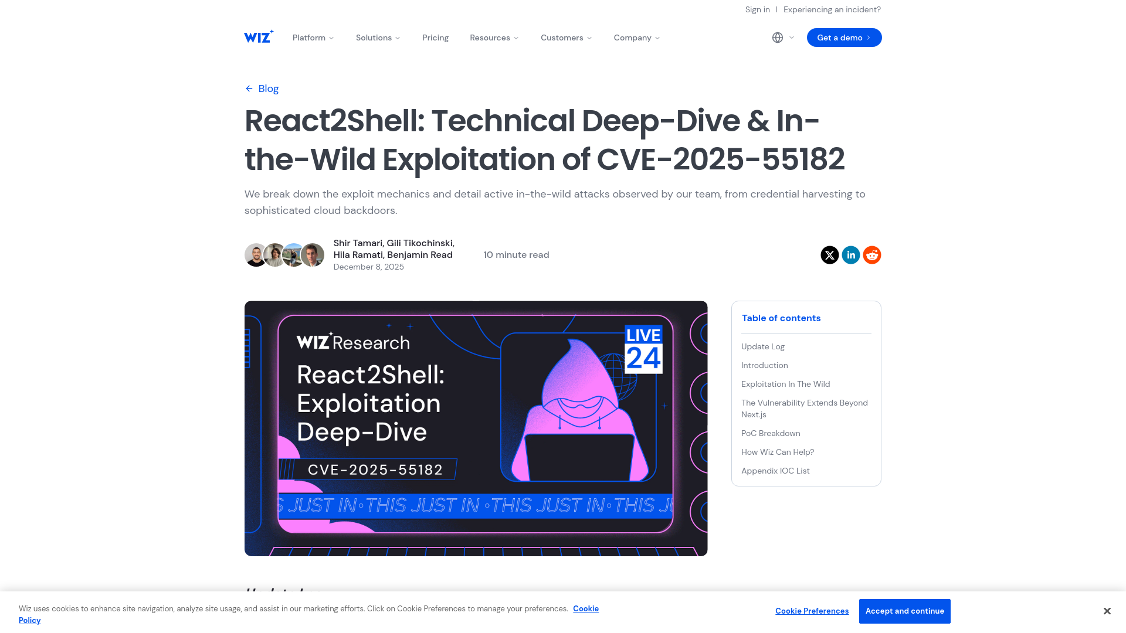This screenshot has width=1126, height=633.
Task: Share the article on LinkedIn
Action: [x=850, y=255]
